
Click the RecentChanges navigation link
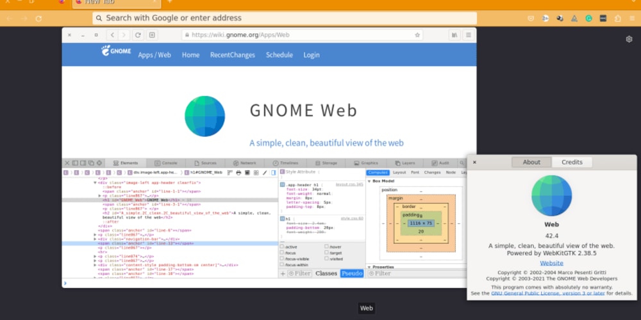232,55
